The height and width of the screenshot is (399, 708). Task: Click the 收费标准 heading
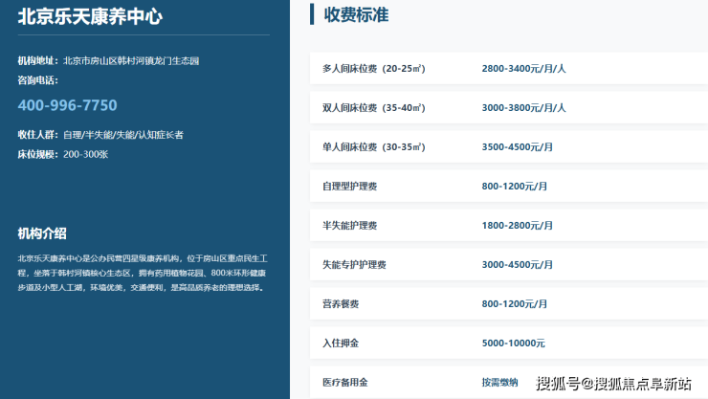(356, 15)
